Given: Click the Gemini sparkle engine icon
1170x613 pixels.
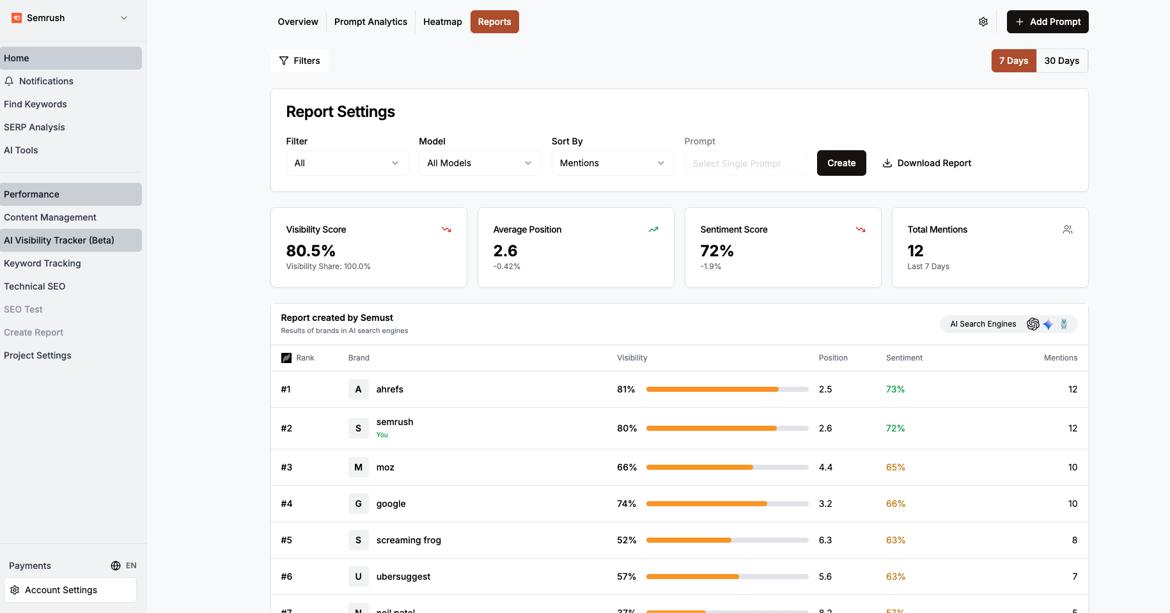Looking at the screenshot, I should pos(1048,324).
